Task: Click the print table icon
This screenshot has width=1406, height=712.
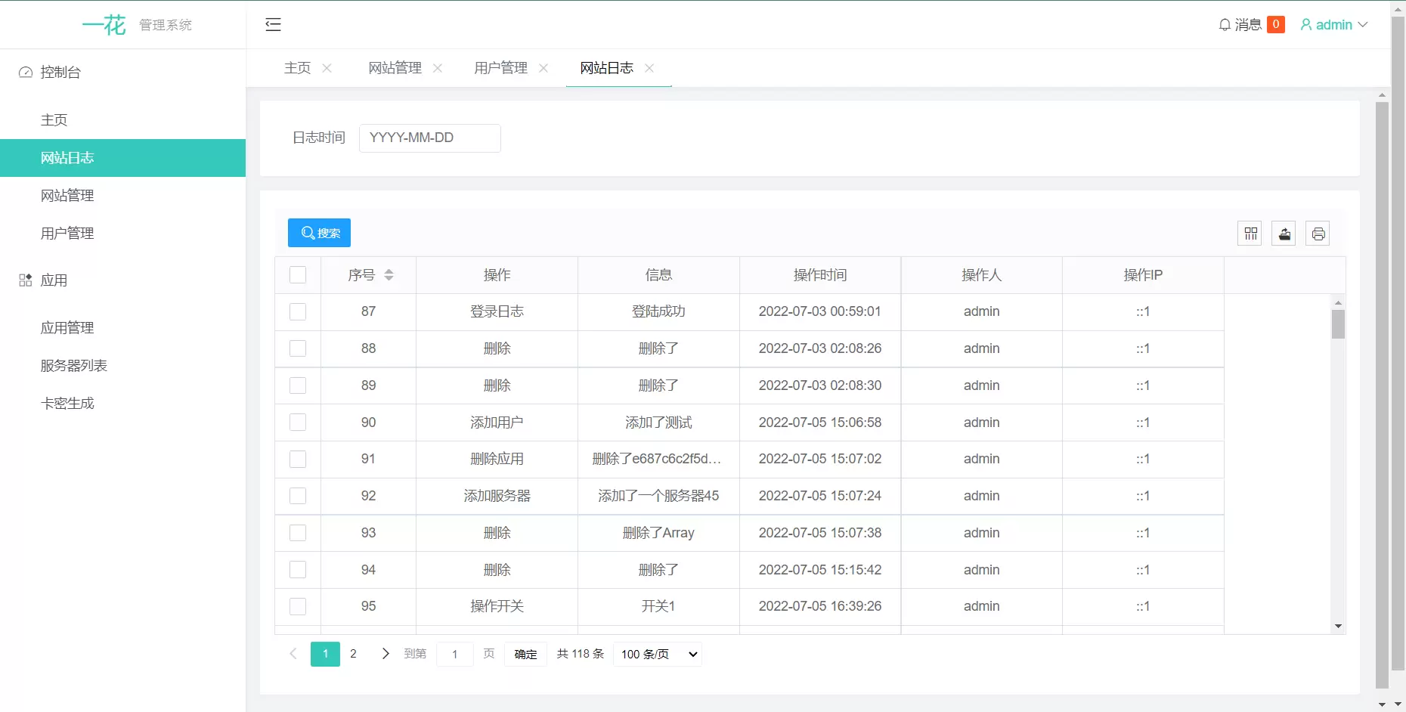Action: tap(1318, 233)
